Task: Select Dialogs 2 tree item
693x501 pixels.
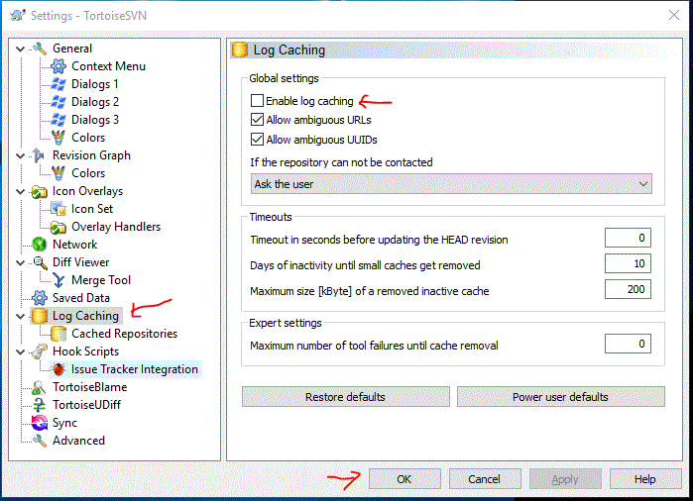Action: click(x=95, y=102)
